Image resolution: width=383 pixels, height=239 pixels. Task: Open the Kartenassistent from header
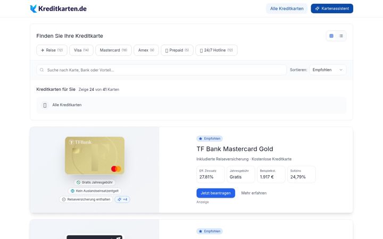tap(332, 8)
